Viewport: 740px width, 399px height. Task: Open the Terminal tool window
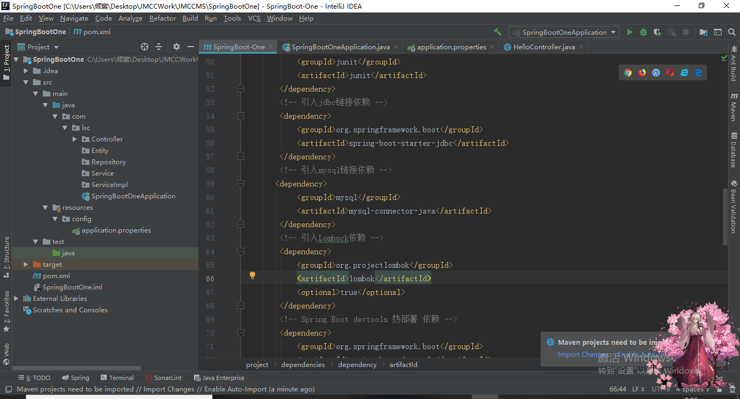[x=116, y=378]
